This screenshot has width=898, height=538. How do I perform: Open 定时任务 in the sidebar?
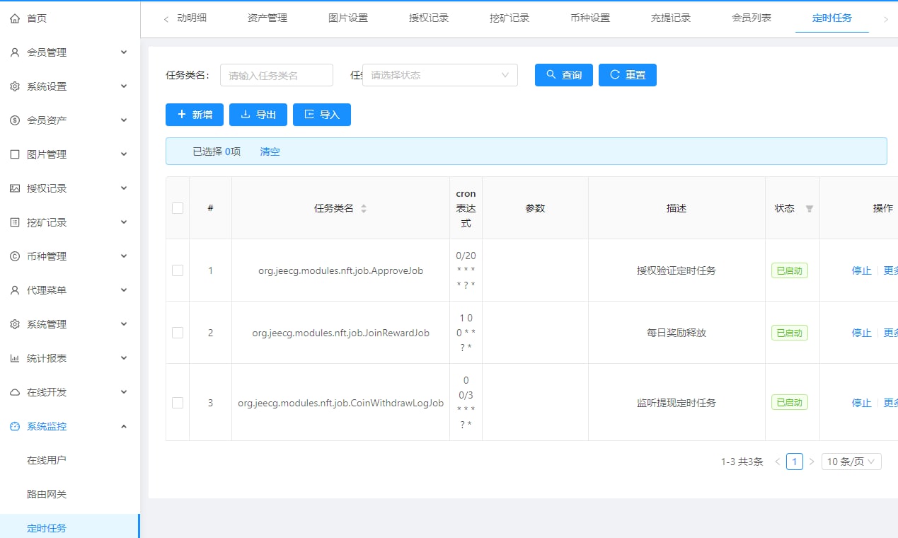tap(70, 527)
